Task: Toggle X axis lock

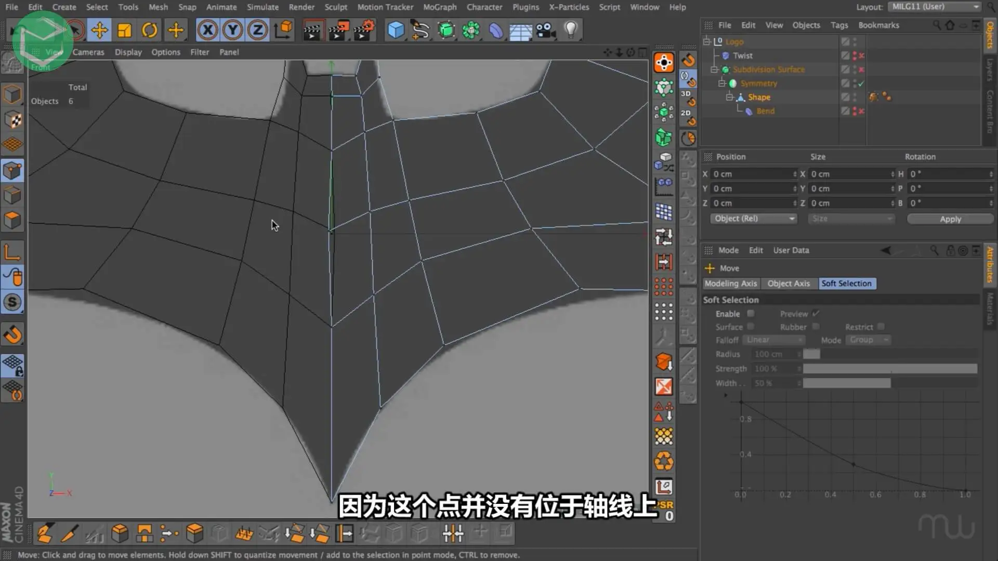Action: [x=207, y=30]
